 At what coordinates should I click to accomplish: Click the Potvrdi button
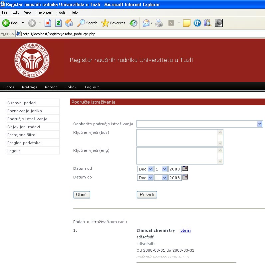(147, 194)
